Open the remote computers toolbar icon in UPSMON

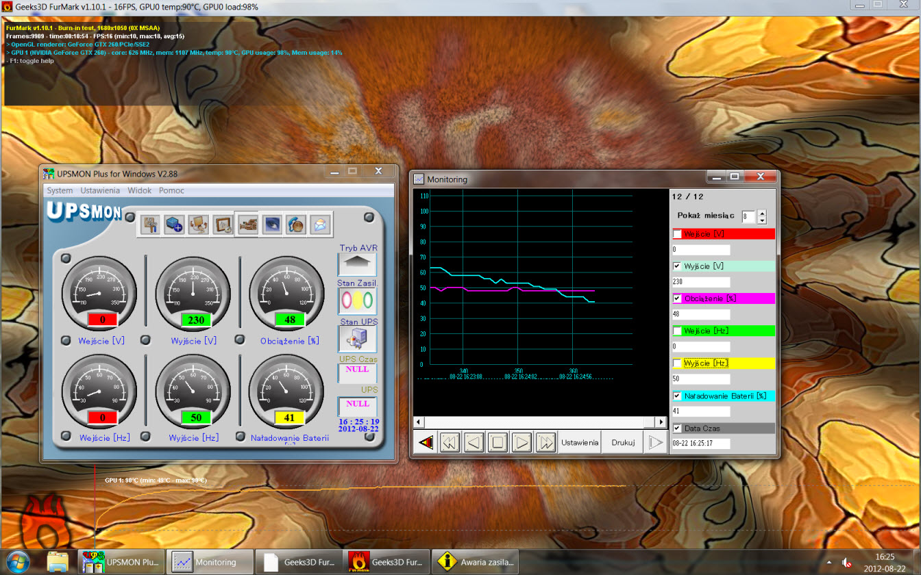199,224
